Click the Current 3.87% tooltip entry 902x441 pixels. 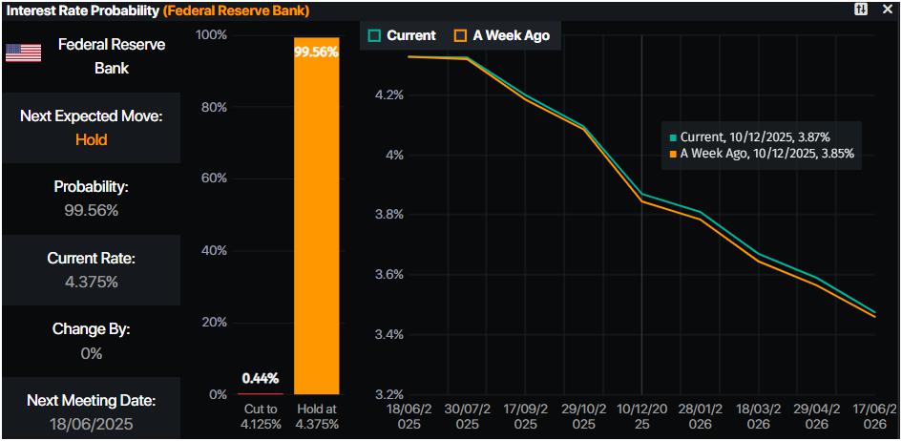749,137
